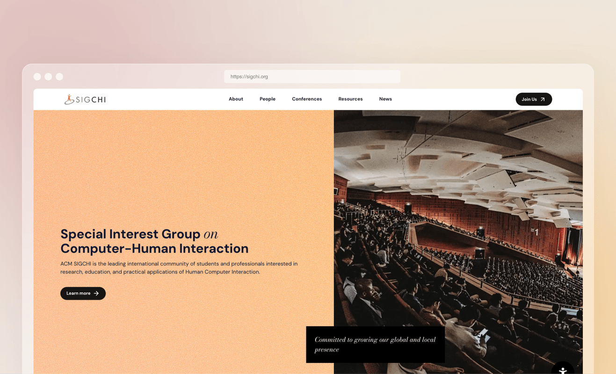Open the News menu
Image resolution: width=616 pixels, height=374 pixels.
pyautogui.click(x=385, y=99)
